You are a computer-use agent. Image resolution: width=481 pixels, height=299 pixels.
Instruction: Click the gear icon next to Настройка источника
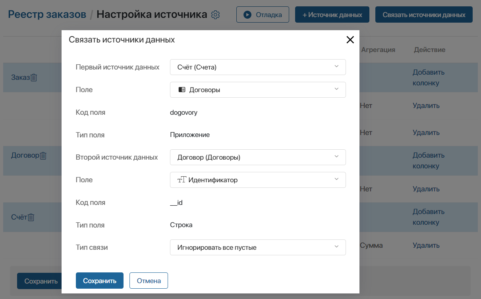click(216, 15)
